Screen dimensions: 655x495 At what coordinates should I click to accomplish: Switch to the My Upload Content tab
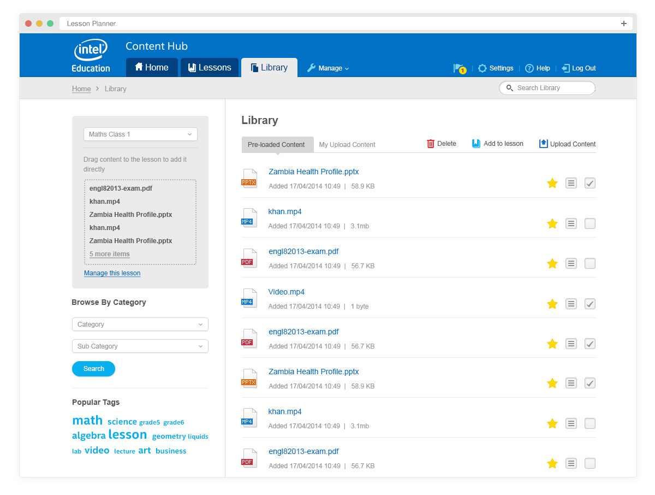(347, 144)
